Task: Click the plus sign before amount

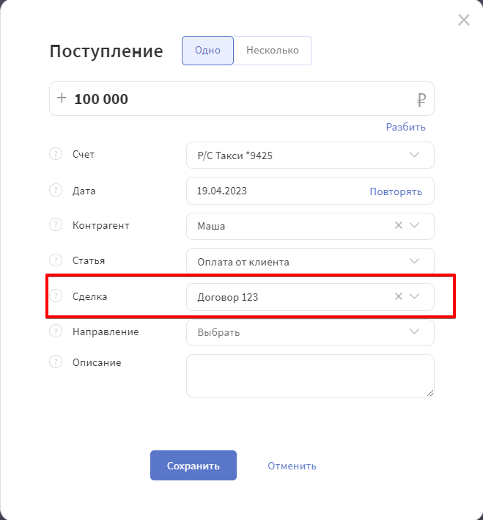Action: [62, 98]
